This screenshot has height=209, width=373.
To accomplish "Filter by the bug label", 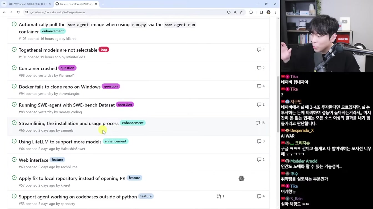I will pyautogui.click(x=104, y=49).
